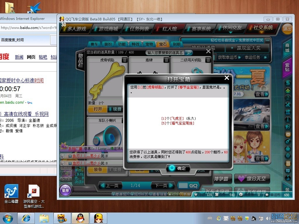Select the 综合 chat channel tab
The width and height of the screenshot is (299, 224).
click(x=66, y=174)
